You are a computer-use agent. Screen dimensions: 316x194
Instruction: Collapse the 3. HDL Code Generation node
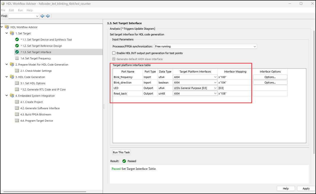click(7, 77)
